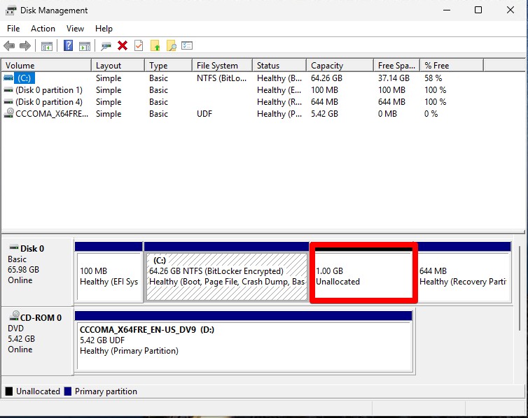Screen dimensions: 528x418
Task: Click the drive icon beside Disk 0 partition 4
Action: pyautogui.click(x=8, y=102)
